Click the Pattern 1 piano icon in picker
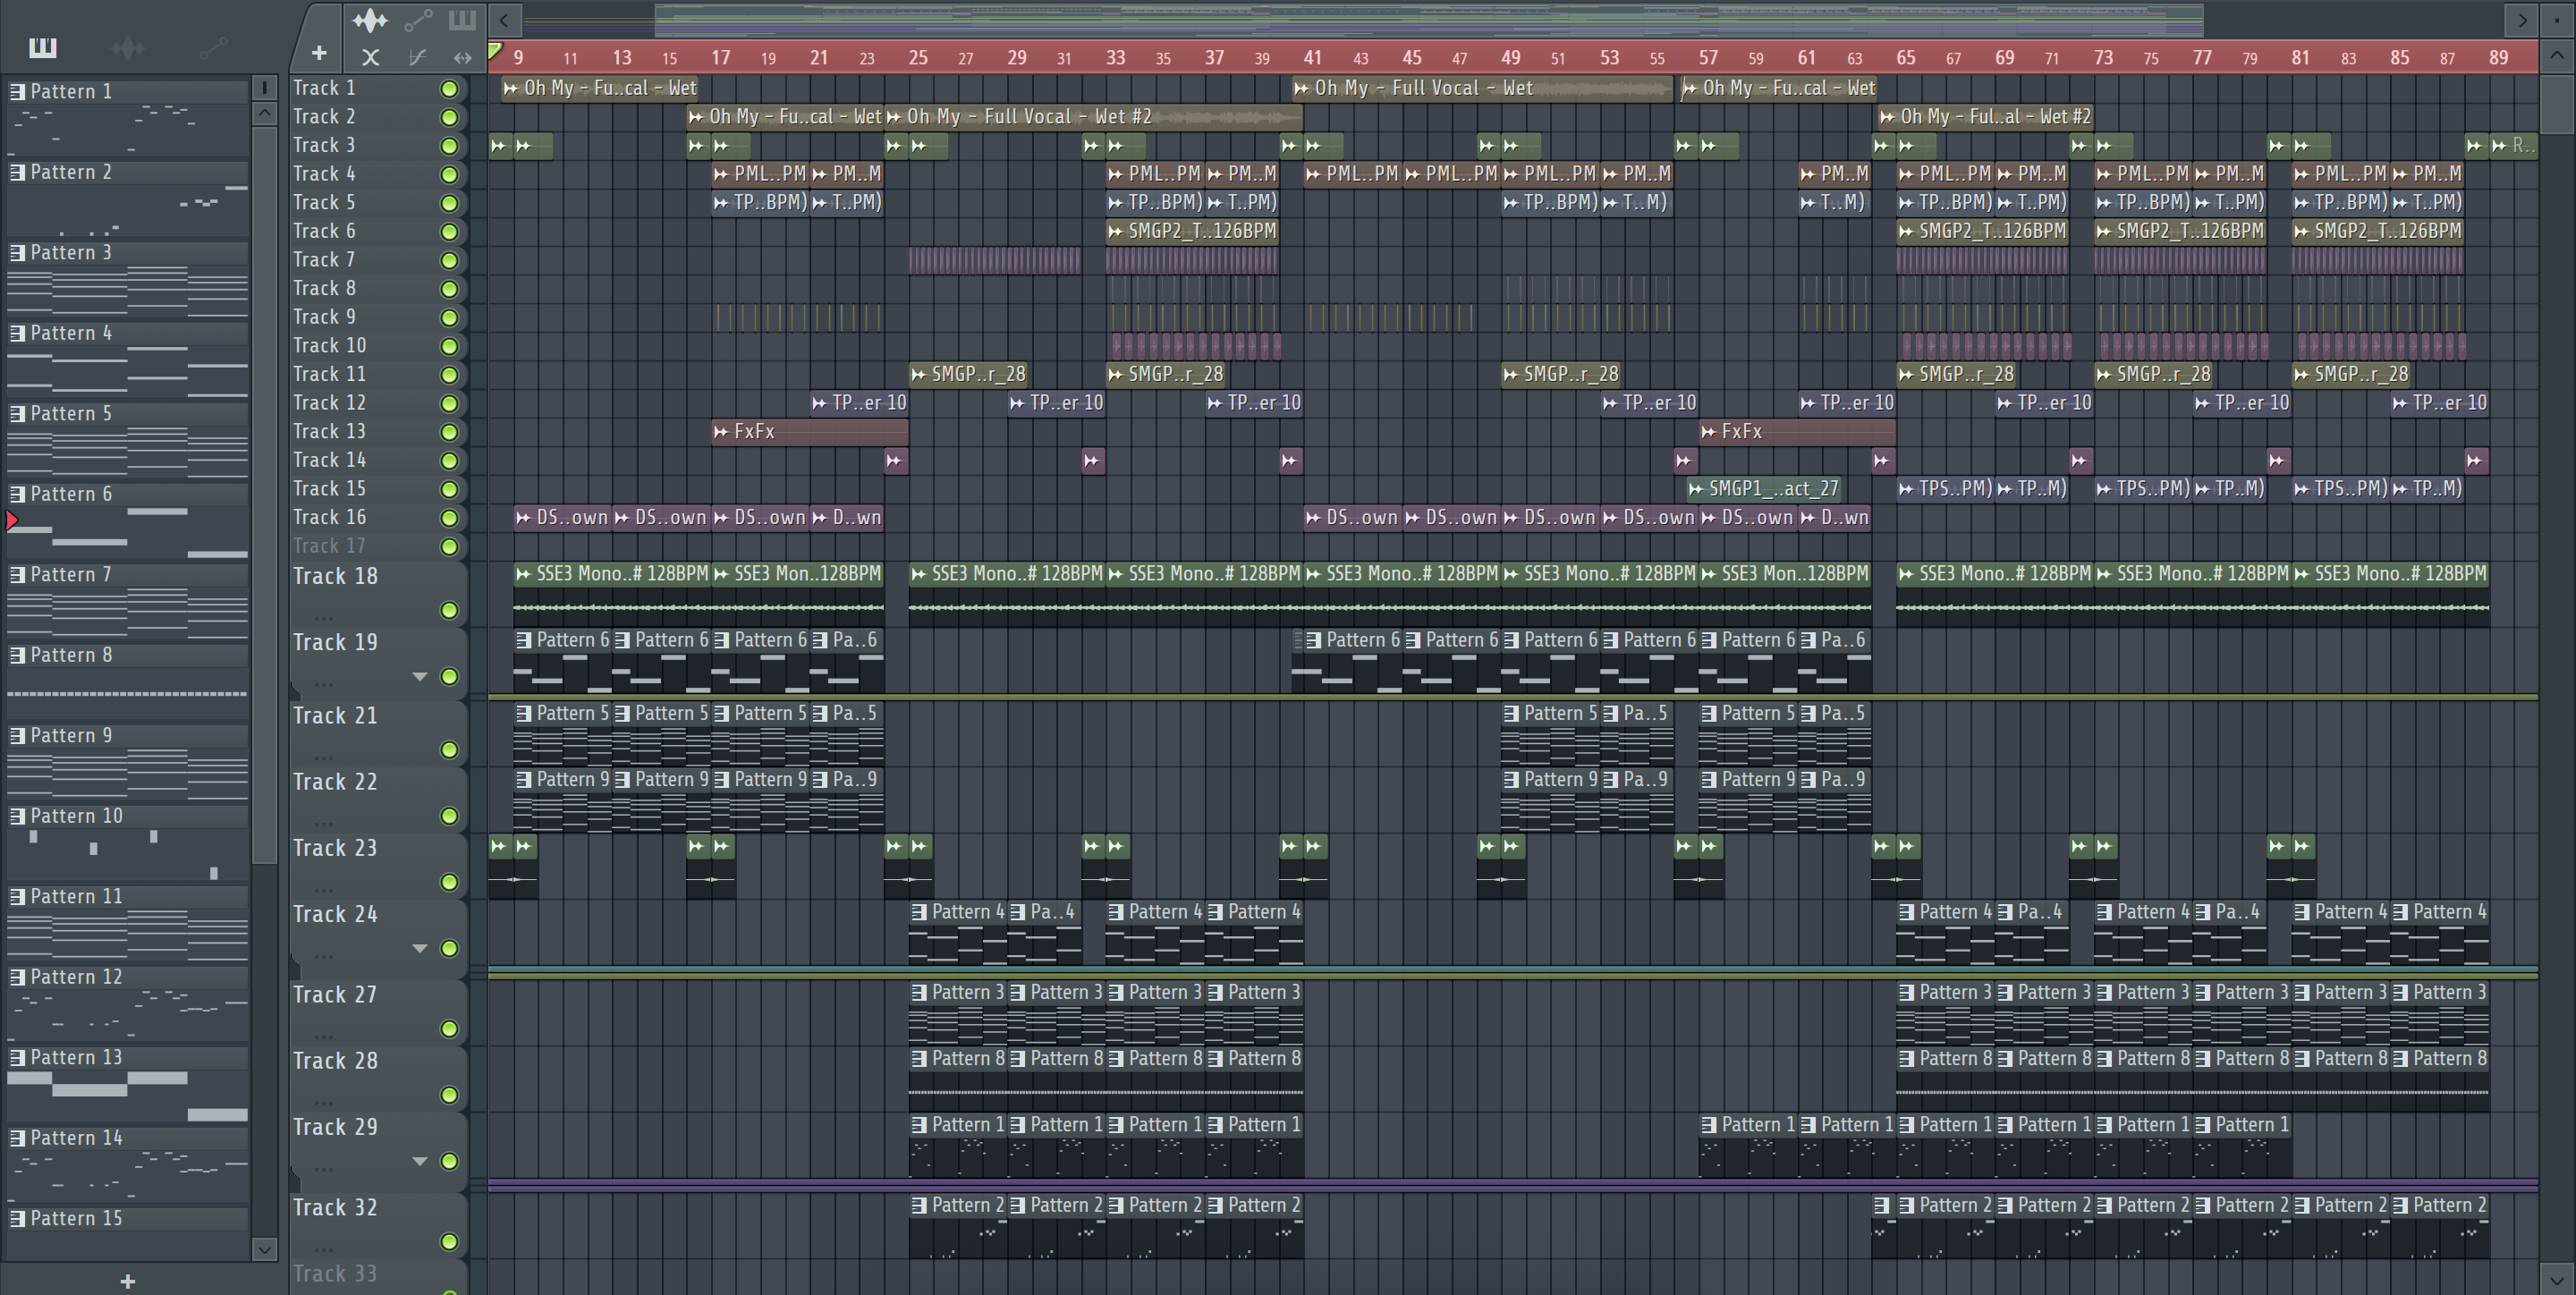 [17, 91]
